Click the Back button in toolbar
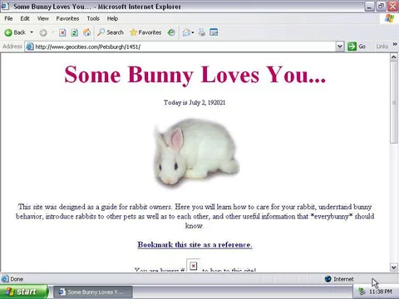 pos(15,32)
